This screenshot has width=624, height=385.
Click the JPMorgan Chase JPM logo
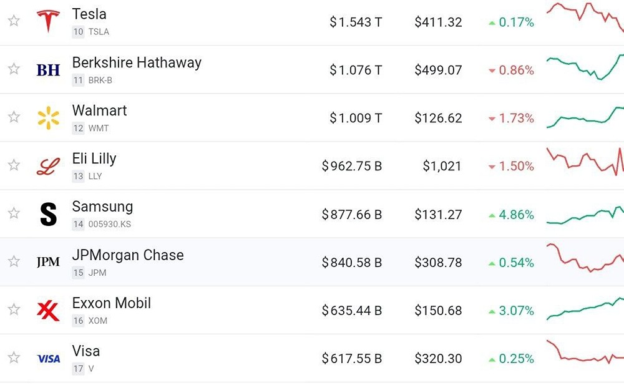pos(48,262)
